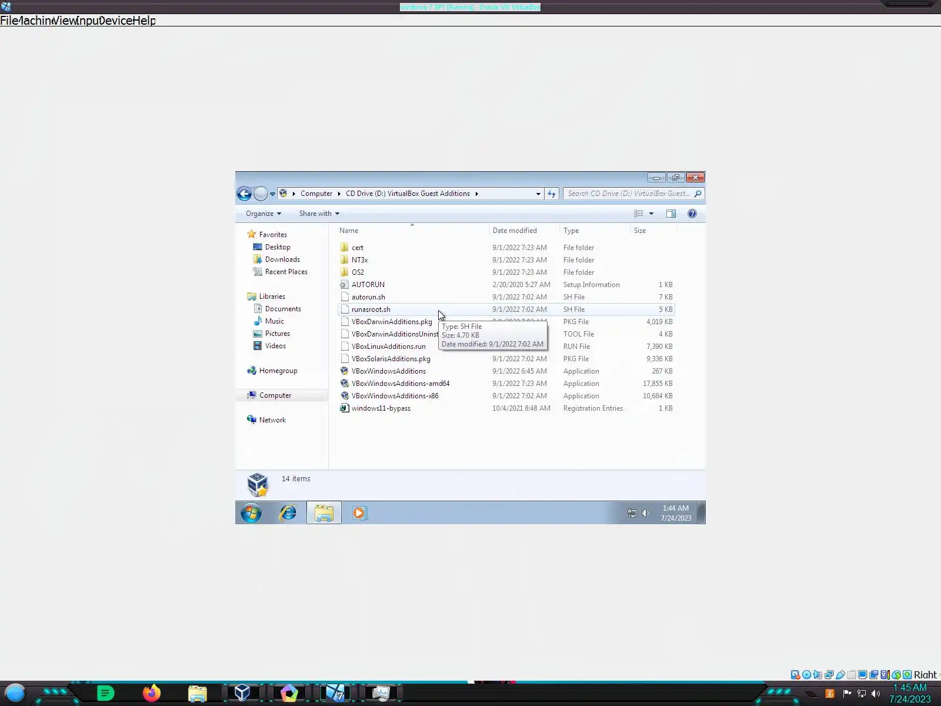
Task: Open the Share with dropdown
Action: coord(319,214)
